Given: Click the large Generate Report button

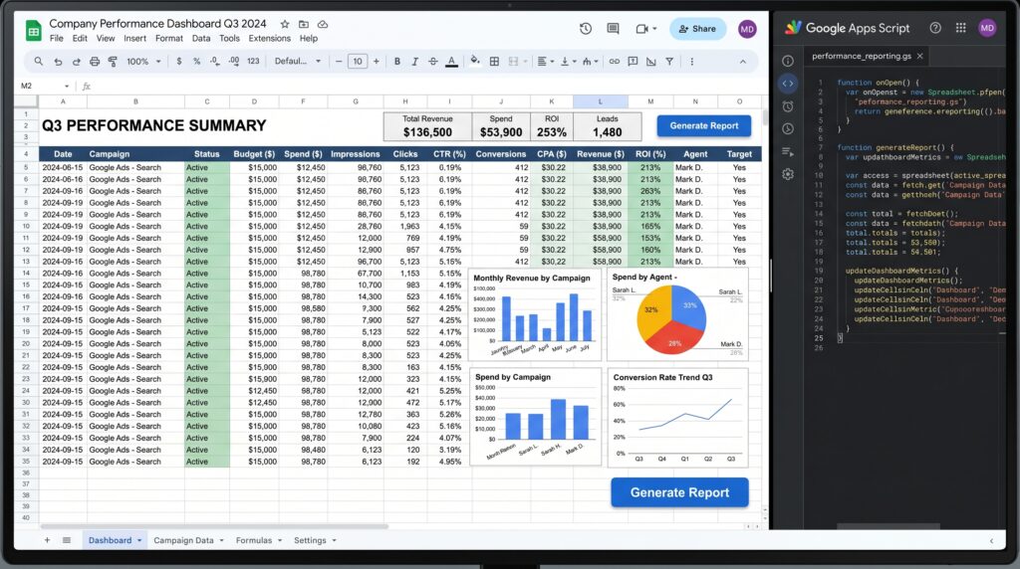Looking at the screenshot, I should (679, 492).
